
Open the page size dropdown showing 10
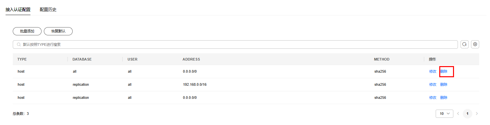click(445, 114)
